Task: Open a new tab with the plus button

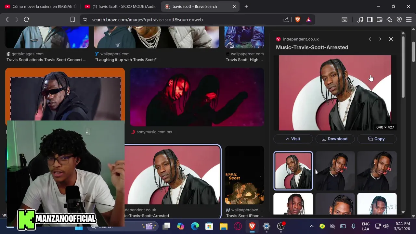Action: tap(246, 6)
